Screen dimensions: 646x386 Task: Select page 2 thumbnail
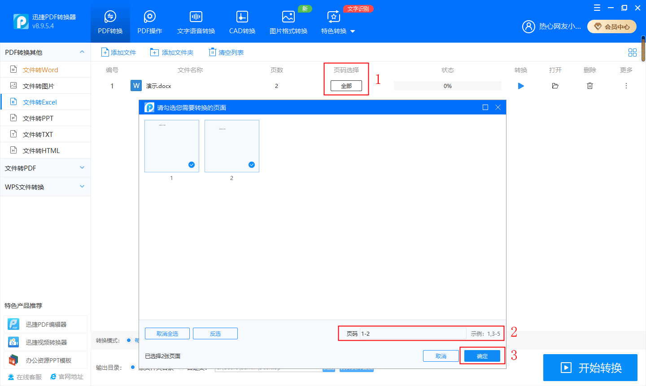click(232, 146)
